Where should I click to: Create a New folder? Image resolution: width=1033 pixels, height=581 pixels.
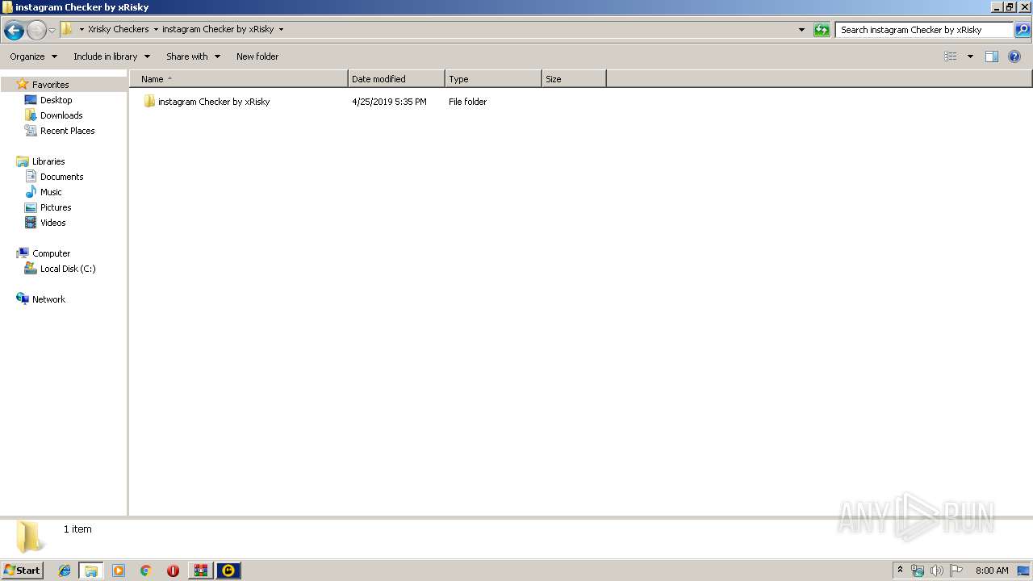coord(257,56)
